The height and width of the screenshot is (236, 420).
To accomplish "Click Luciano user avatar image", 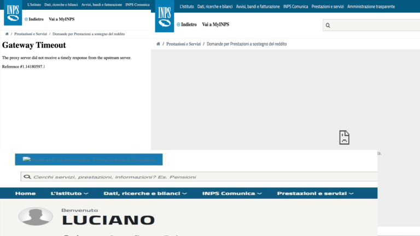I will pyautogui.click(x=36, y=216).
